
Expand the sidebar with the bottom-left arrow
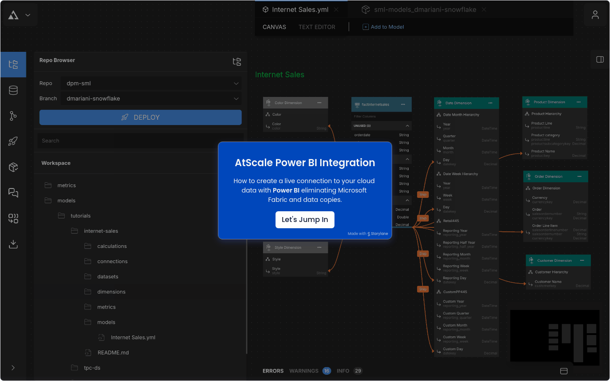[x=13, y=368]
